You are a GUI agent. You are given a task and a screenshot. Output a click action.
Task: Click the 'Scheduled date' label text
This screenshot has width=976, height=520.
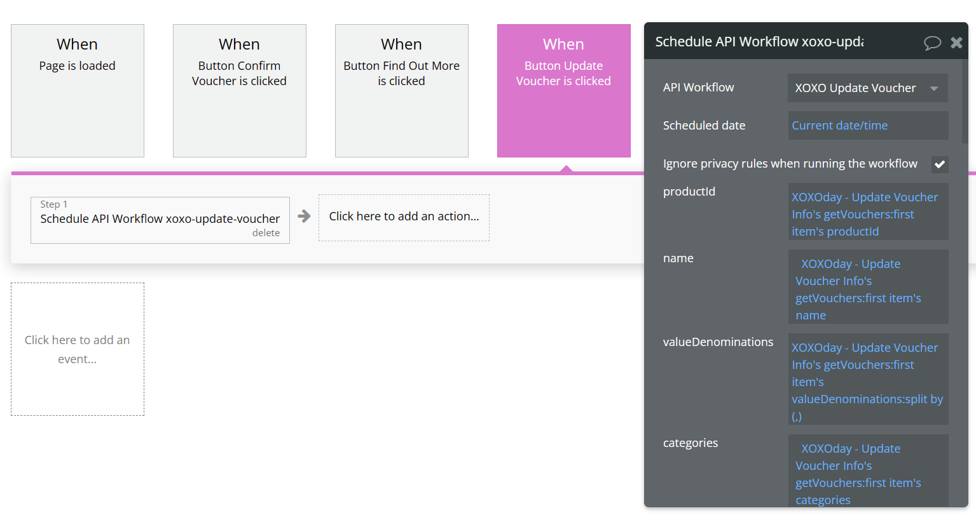point(704,126)
